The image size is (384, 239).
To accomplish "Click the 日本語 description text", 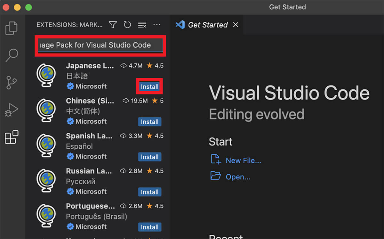I will [x=77, y=76].
